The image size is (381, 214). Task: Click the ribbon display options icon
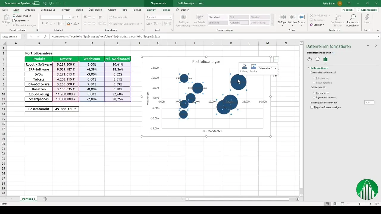coord(349,3)
